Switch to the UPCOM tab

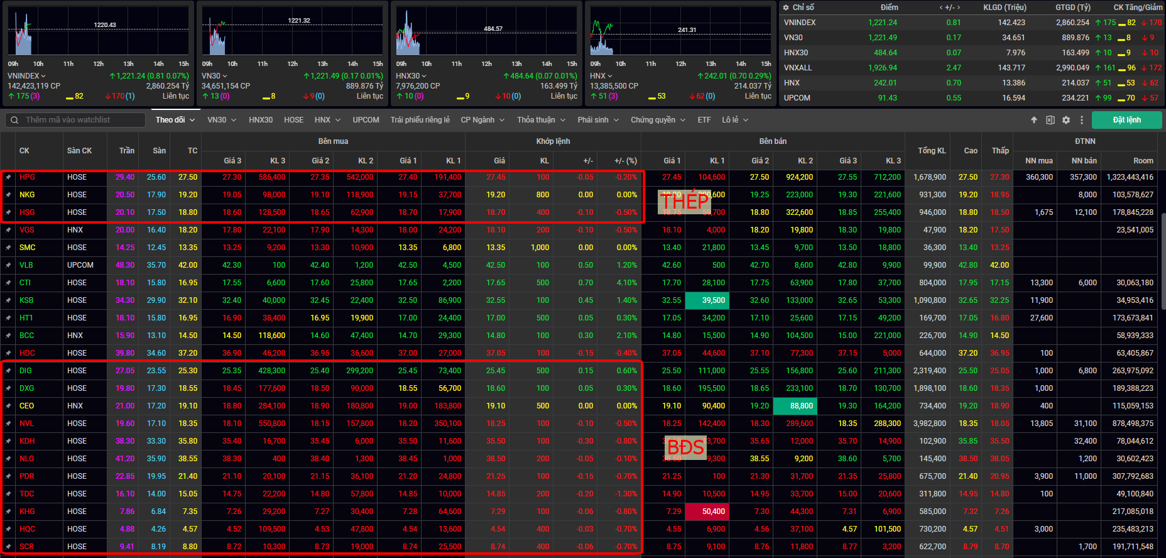366,120
